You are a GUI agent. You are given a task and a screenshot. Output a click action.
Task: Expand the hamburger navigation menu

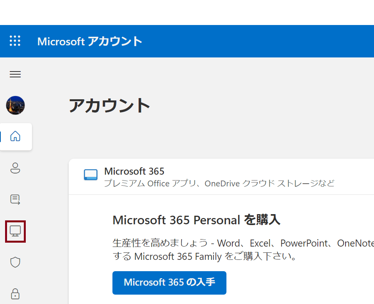point(15,74)
